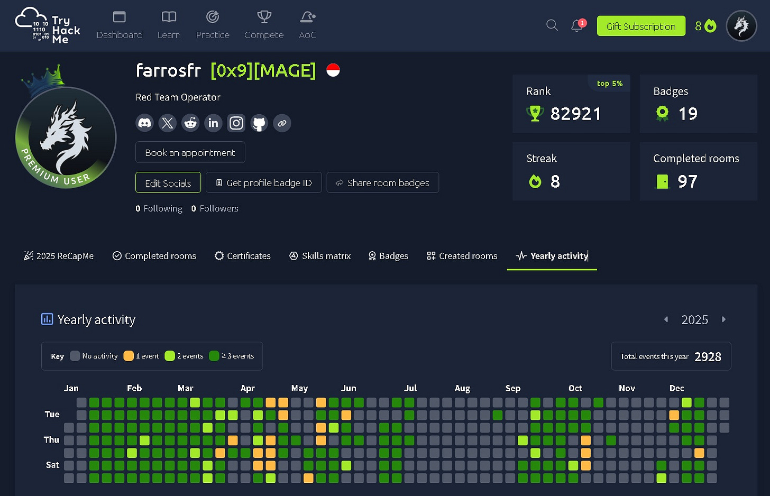
Task: Switch to the Created rooms tab
Action: (x=462, y=256)
